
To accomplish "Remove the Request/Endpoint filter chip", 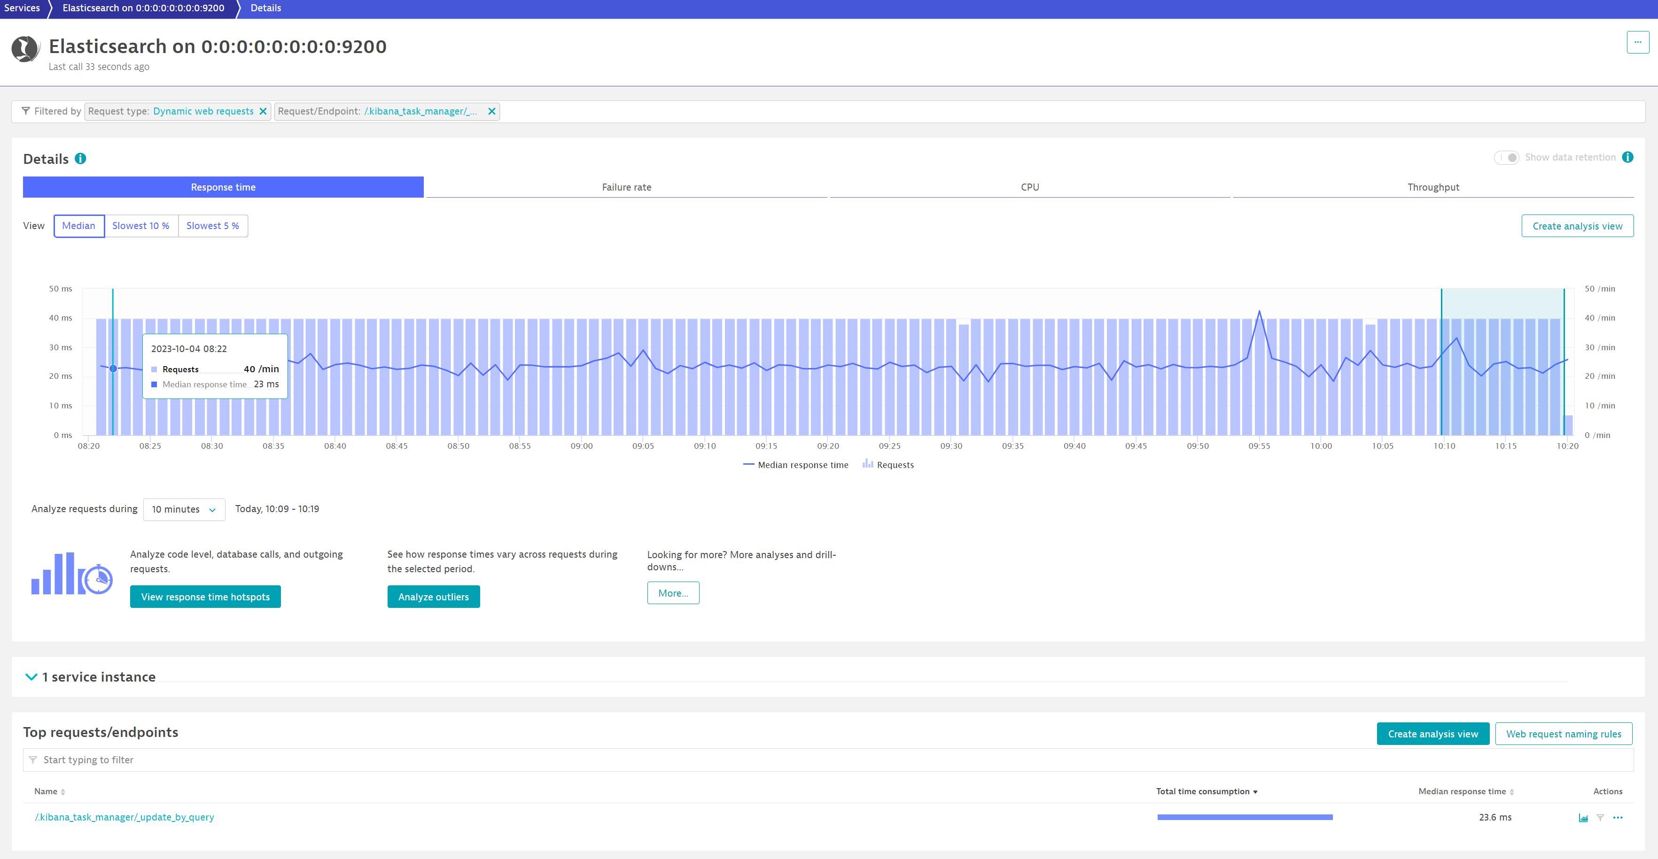I will pyautogui.click(x=492, y=111).
